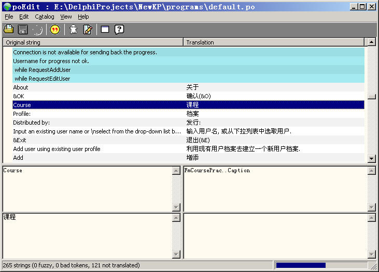Update the catalog with the refresh arrow icon
This screenshot has height=272, width=379.
pyautogui.click(x=37, y=29)
